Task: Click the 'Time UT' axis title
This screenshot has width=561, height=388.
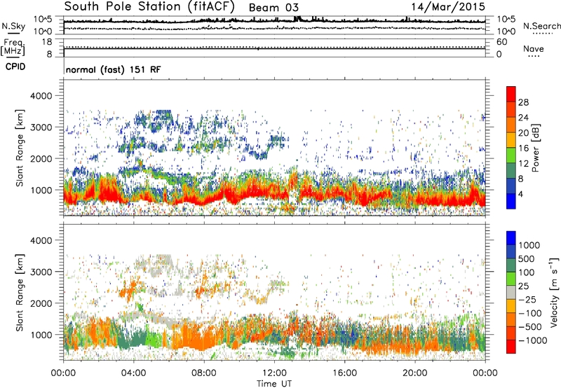Action: 274,384
